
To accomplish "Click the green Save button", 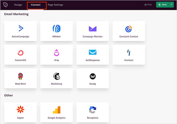I will point(163,5).
